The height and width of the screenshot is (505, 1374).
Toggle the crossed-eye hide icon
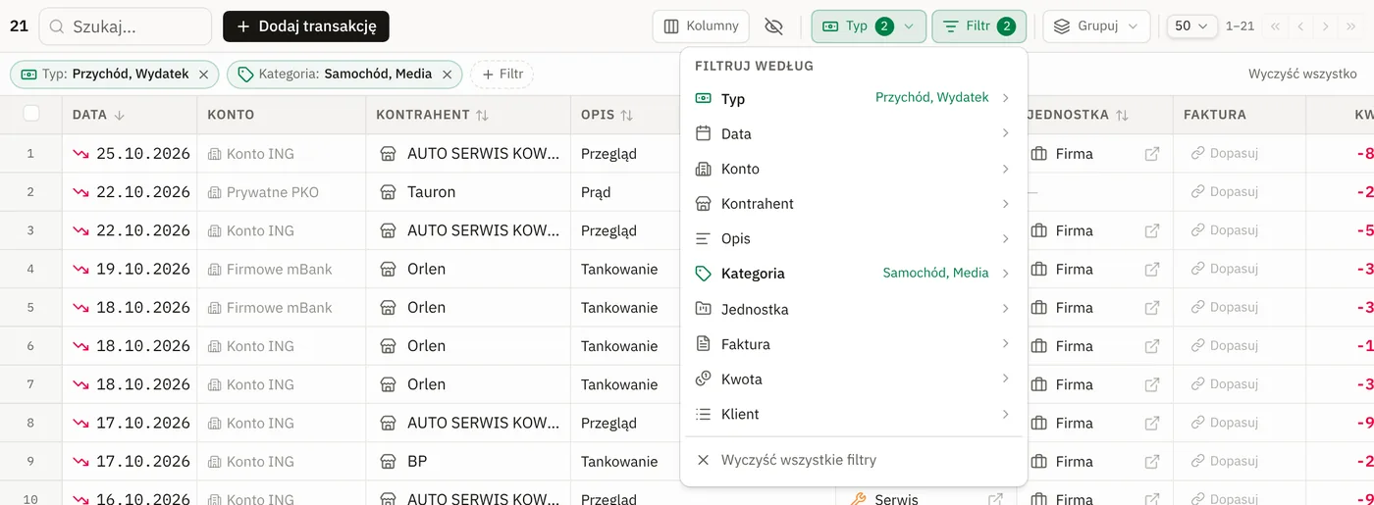click(x=773, y=26)
